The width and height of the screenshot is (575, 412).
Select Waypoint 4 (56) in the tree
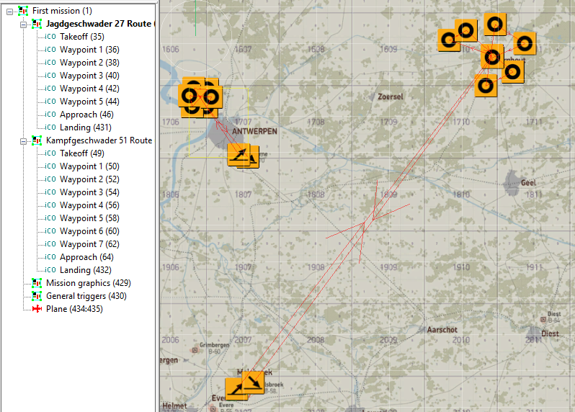pyautogui.click(x=89, y=205)
